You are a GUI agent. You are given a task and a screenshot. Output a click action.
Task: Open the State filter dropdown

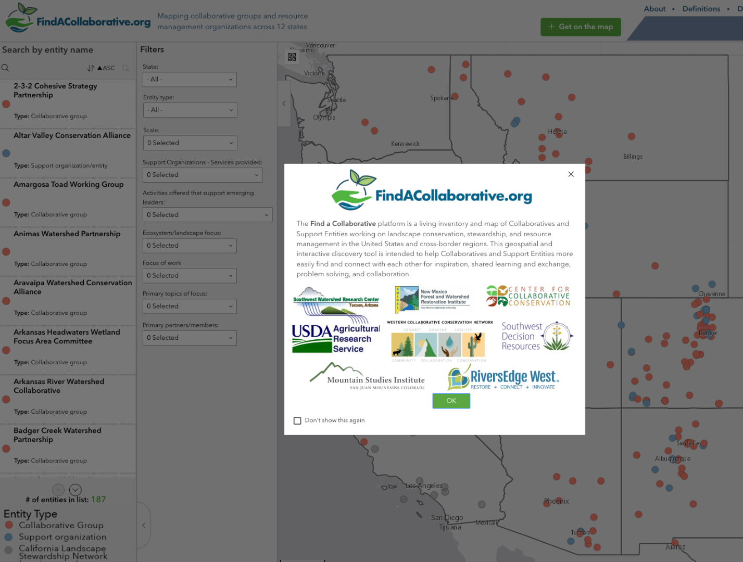[x=190, y=80]
